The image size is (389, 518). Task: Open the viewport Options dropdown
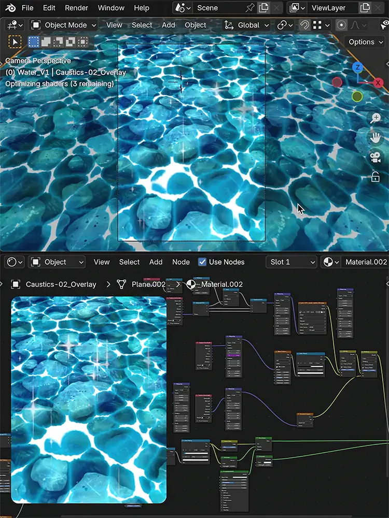point(365,42)
